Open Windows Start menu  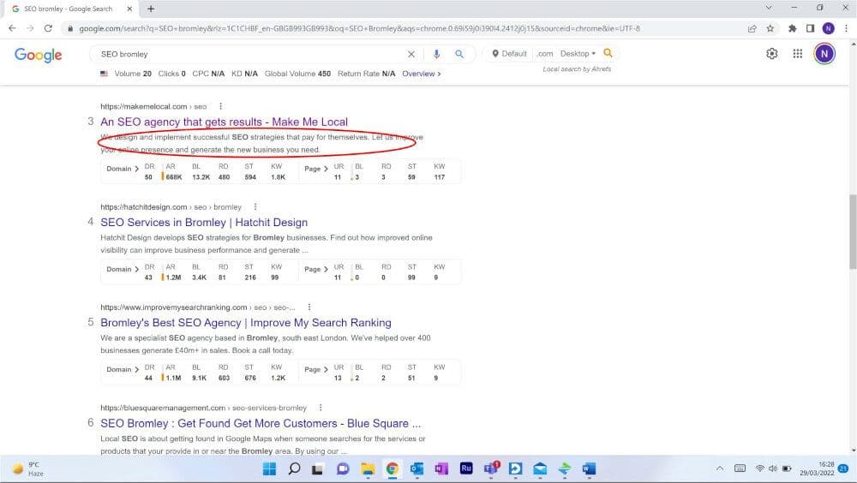click(x=269, y=468)
